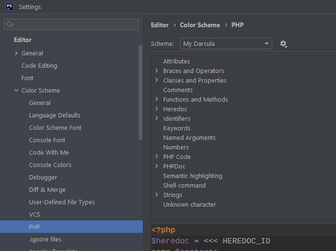Open the scheme actions gear icon
Viewport: 336px width, 251px height.
pos(283,44)
